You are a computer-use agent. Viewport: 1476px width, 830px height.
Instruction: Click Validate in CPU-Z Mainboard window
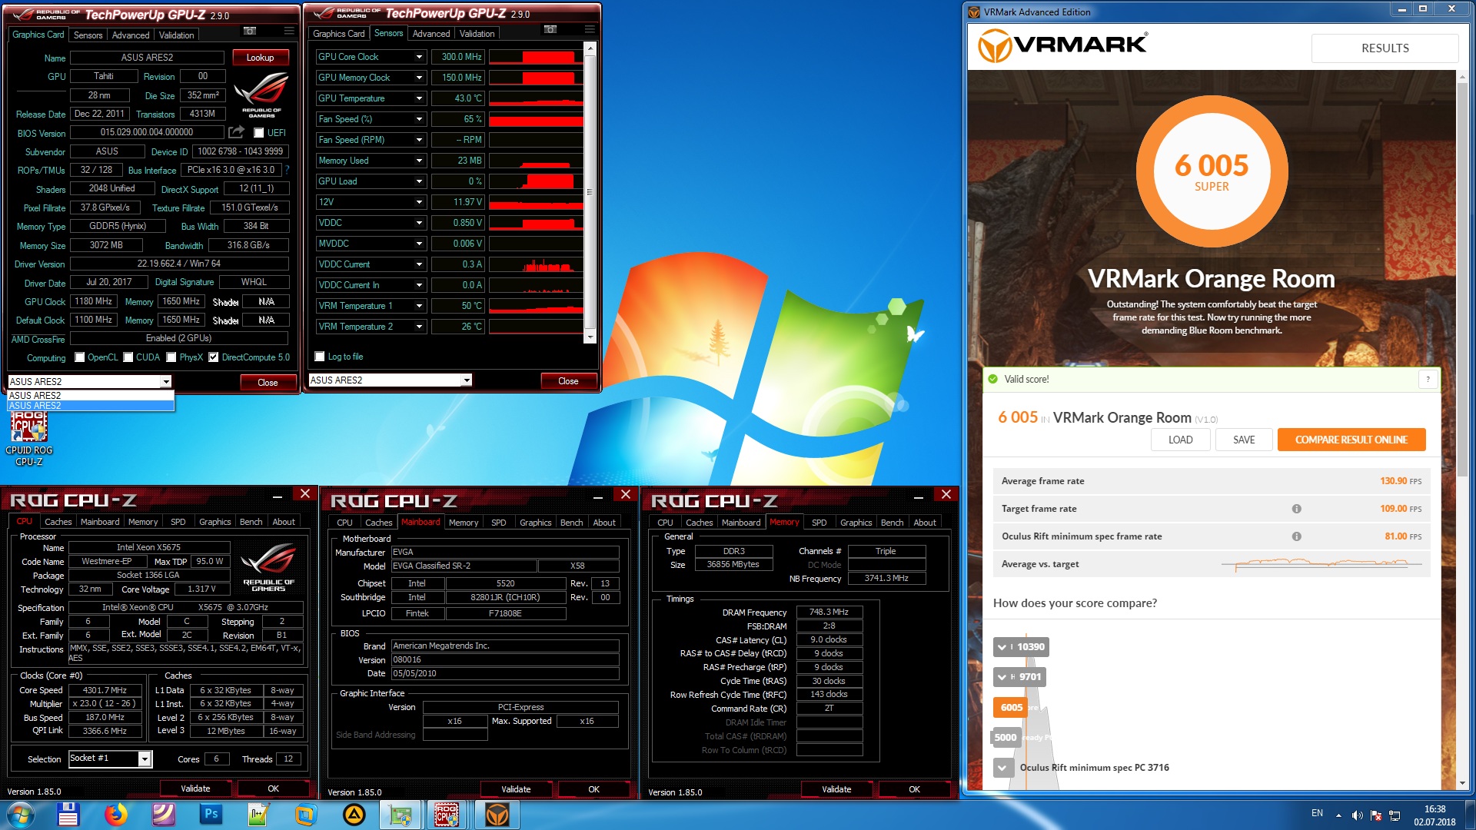[x=516, y=789]
